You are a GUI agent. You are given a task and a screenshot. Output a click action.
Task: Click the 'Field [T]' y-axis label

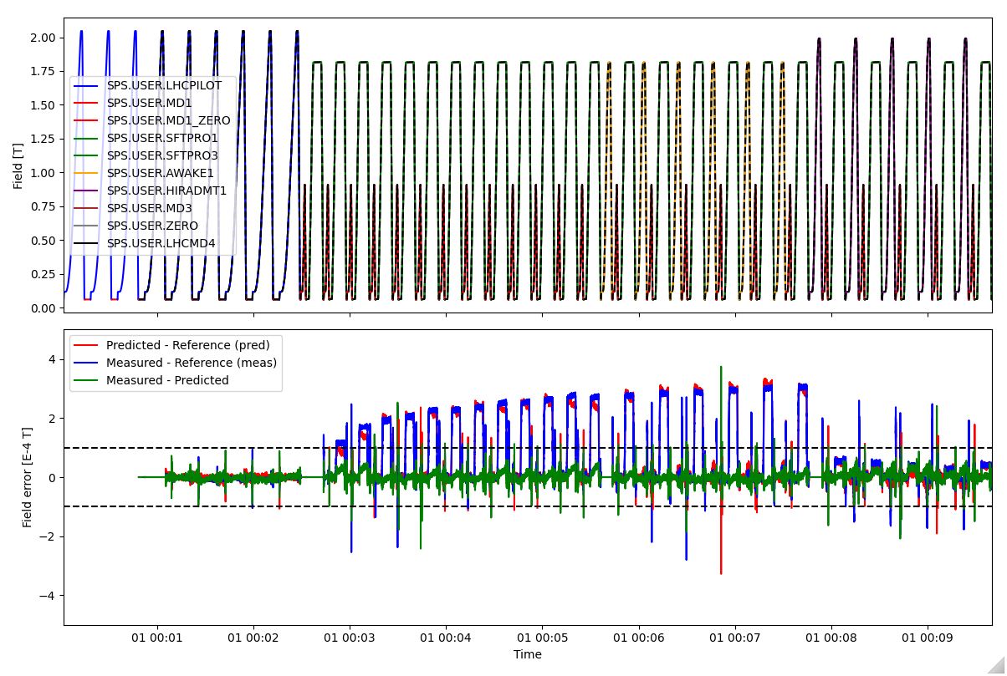tap(18, 165)
